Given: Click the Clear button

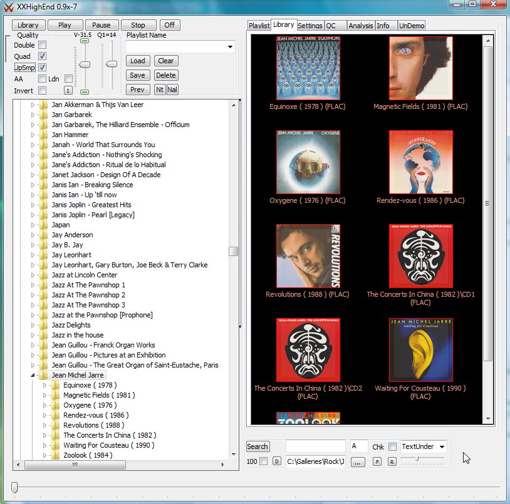Looking at the screenshot, I should (x=166, y=61).
